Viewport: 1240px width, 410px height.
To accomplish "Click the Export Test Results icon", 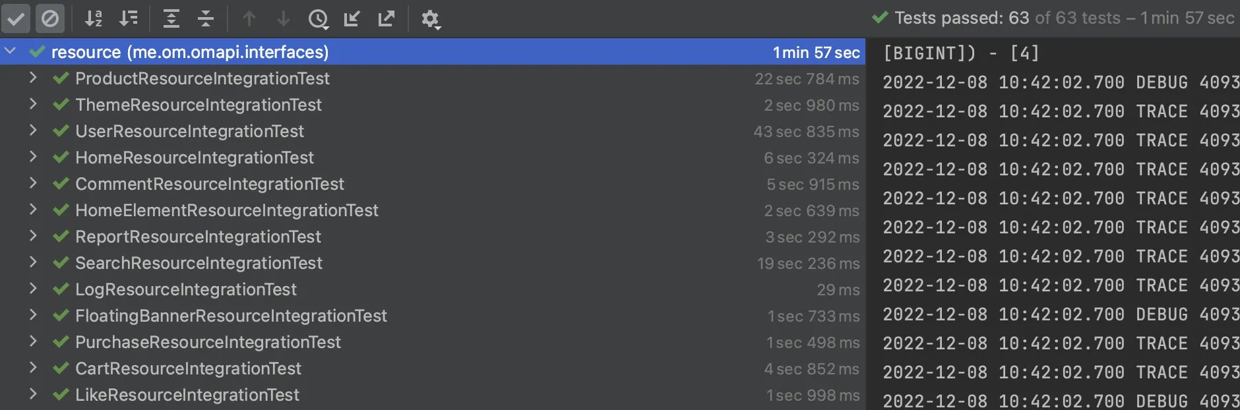I will pos(387,18).
